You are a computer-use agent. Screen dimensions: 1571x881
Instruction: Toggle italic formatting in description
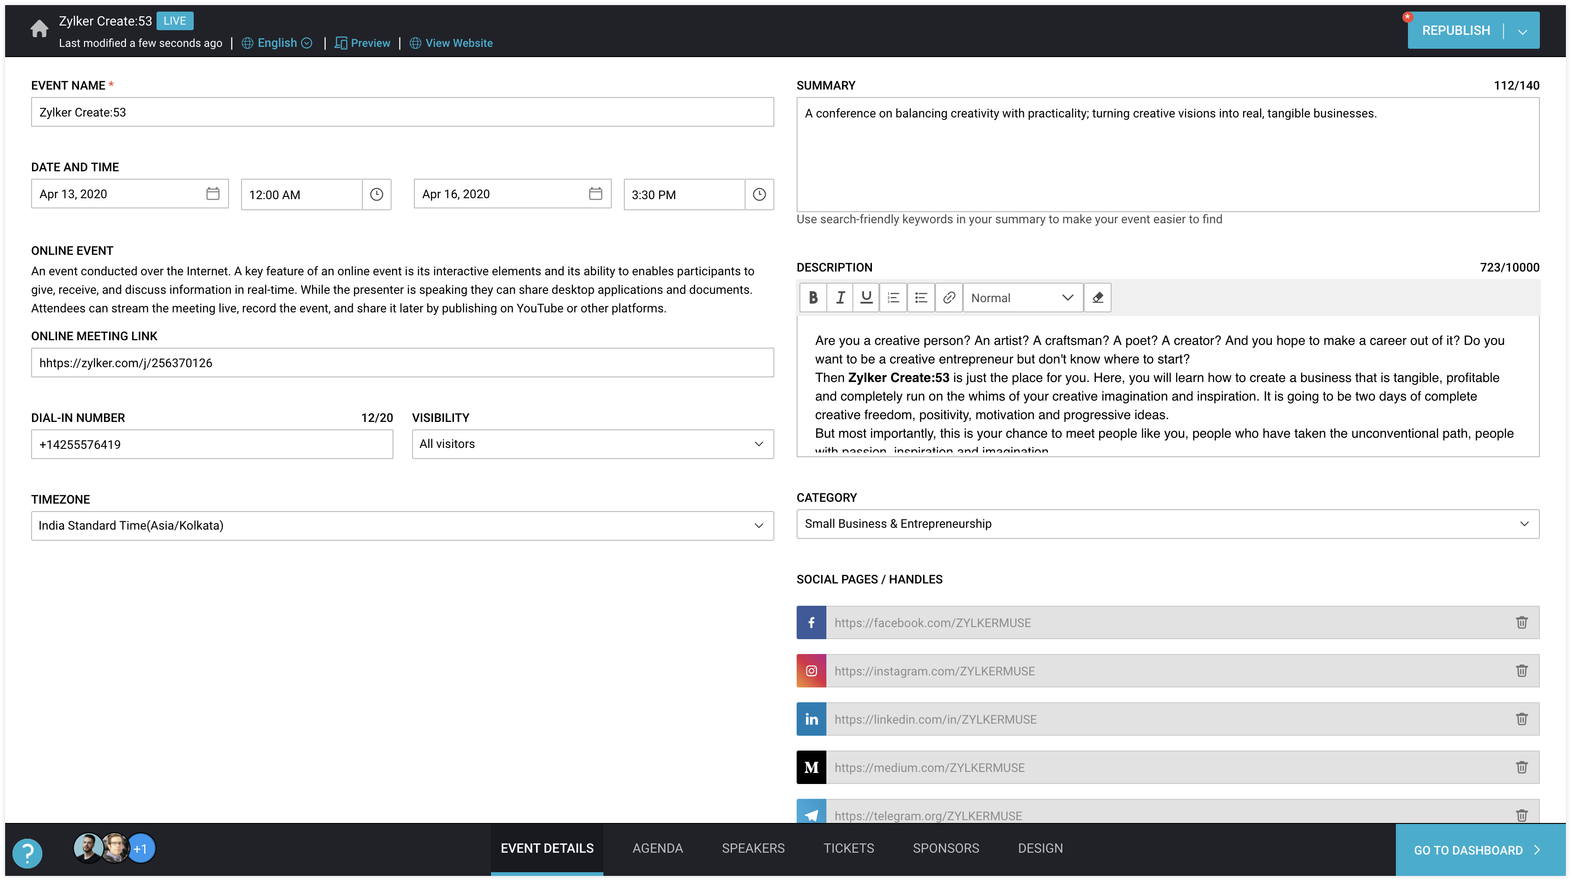click(x=840, y=298)
